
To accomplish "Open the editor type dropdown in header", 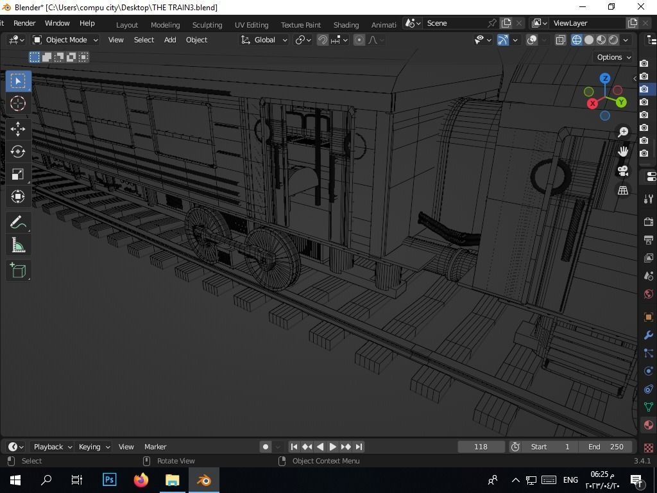I will coord(16,40).
